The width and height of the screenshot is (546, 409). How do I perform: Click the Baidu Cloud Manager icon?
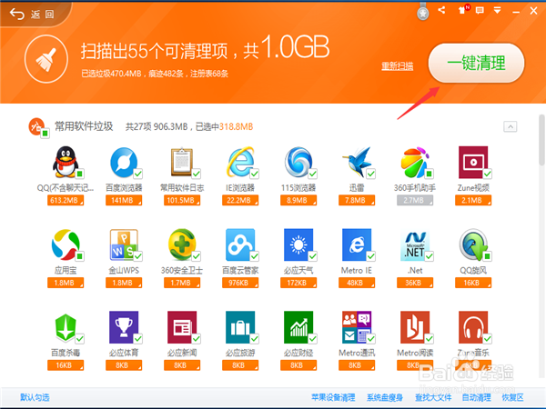[x=240, y=244]
